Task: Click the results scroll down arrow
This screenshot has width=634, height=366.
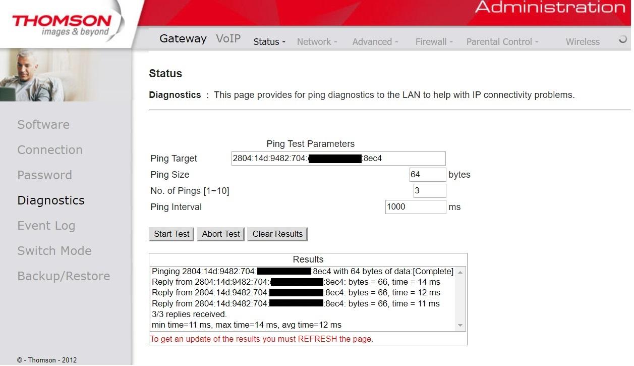Action: pyautogui.click(x=460, y=326)
